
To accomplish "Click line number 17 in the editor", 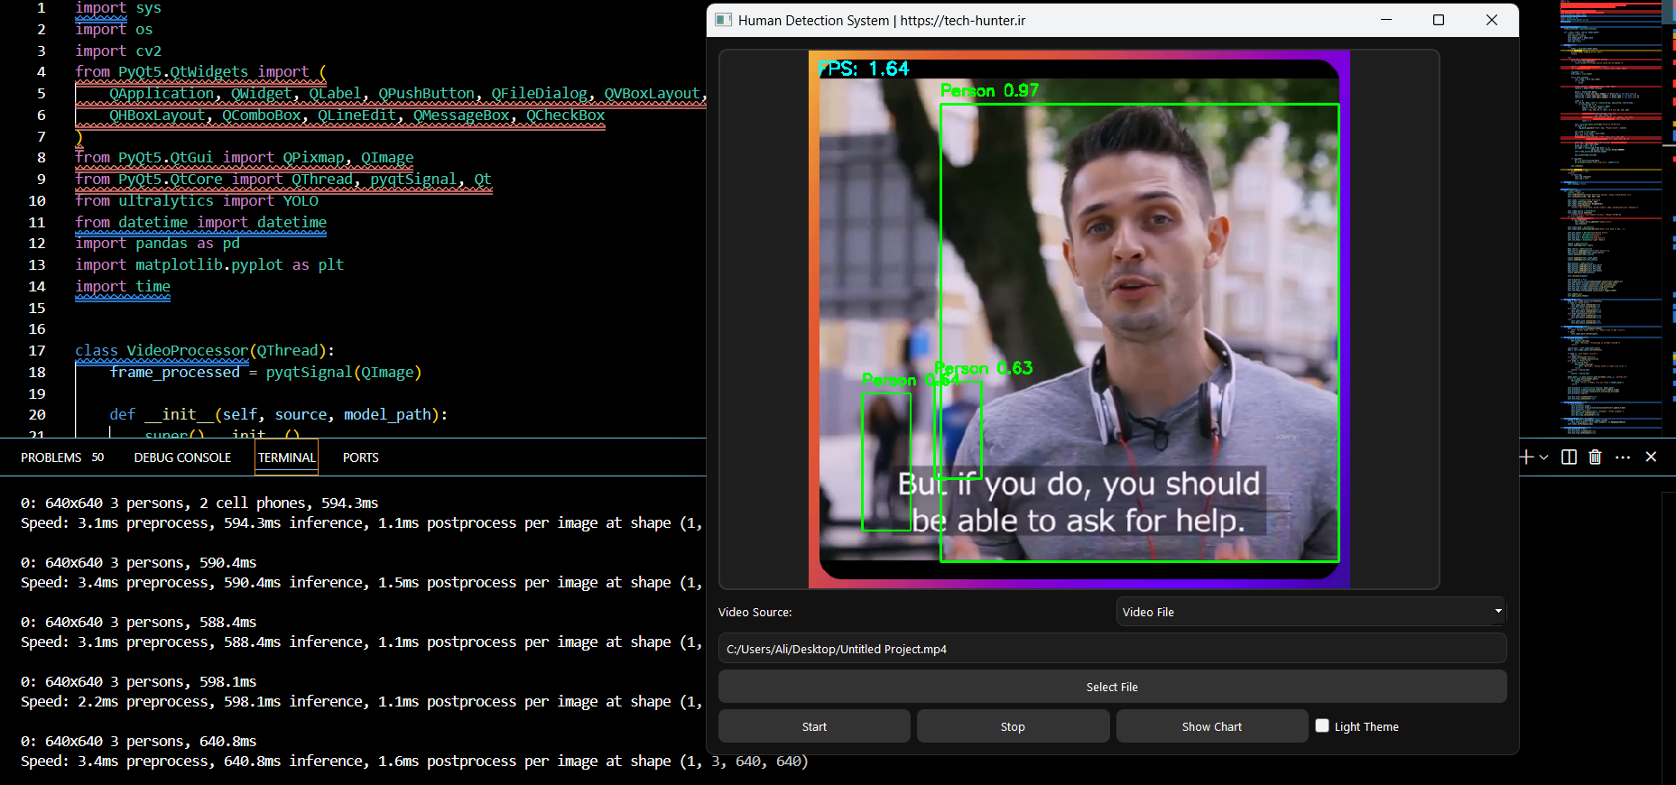I will pyautogui.click(x=36, y=350).
